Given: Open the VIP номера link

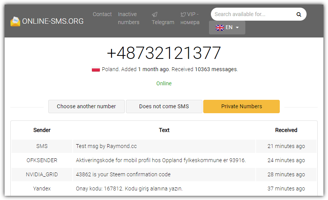Looking at the screenshot, I should point(190,18).
